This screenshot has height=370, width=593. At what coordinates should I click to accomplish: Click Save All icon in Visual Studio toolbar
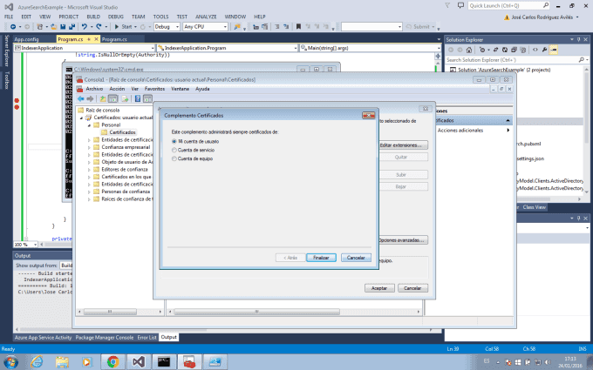72,27
